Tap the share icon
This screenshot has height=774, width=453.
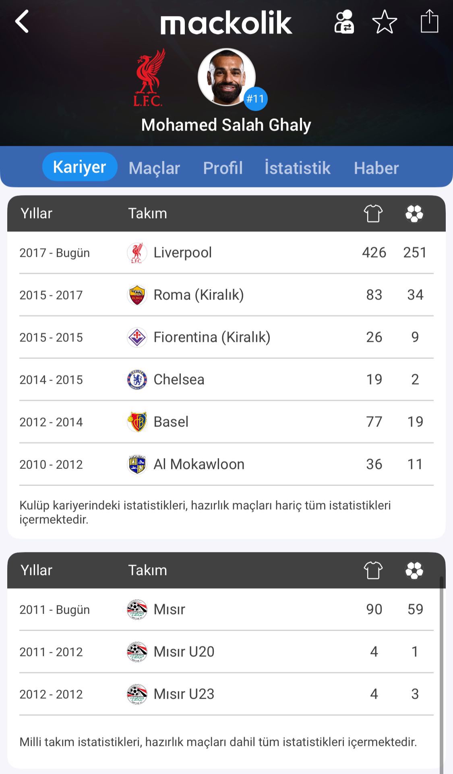pos(429,21)
